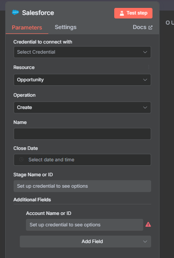Click the Name input field
The height and width of the screenshot is (258, 174).
(82, 134)
